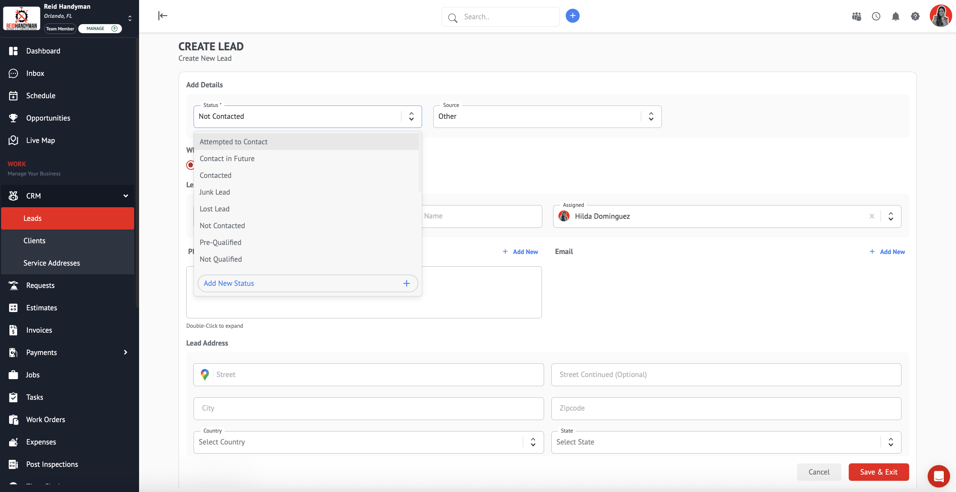Choose 'Junk Lead' from status list
Viewport: 956px width, 492px height.
click(x=215, y=192)
